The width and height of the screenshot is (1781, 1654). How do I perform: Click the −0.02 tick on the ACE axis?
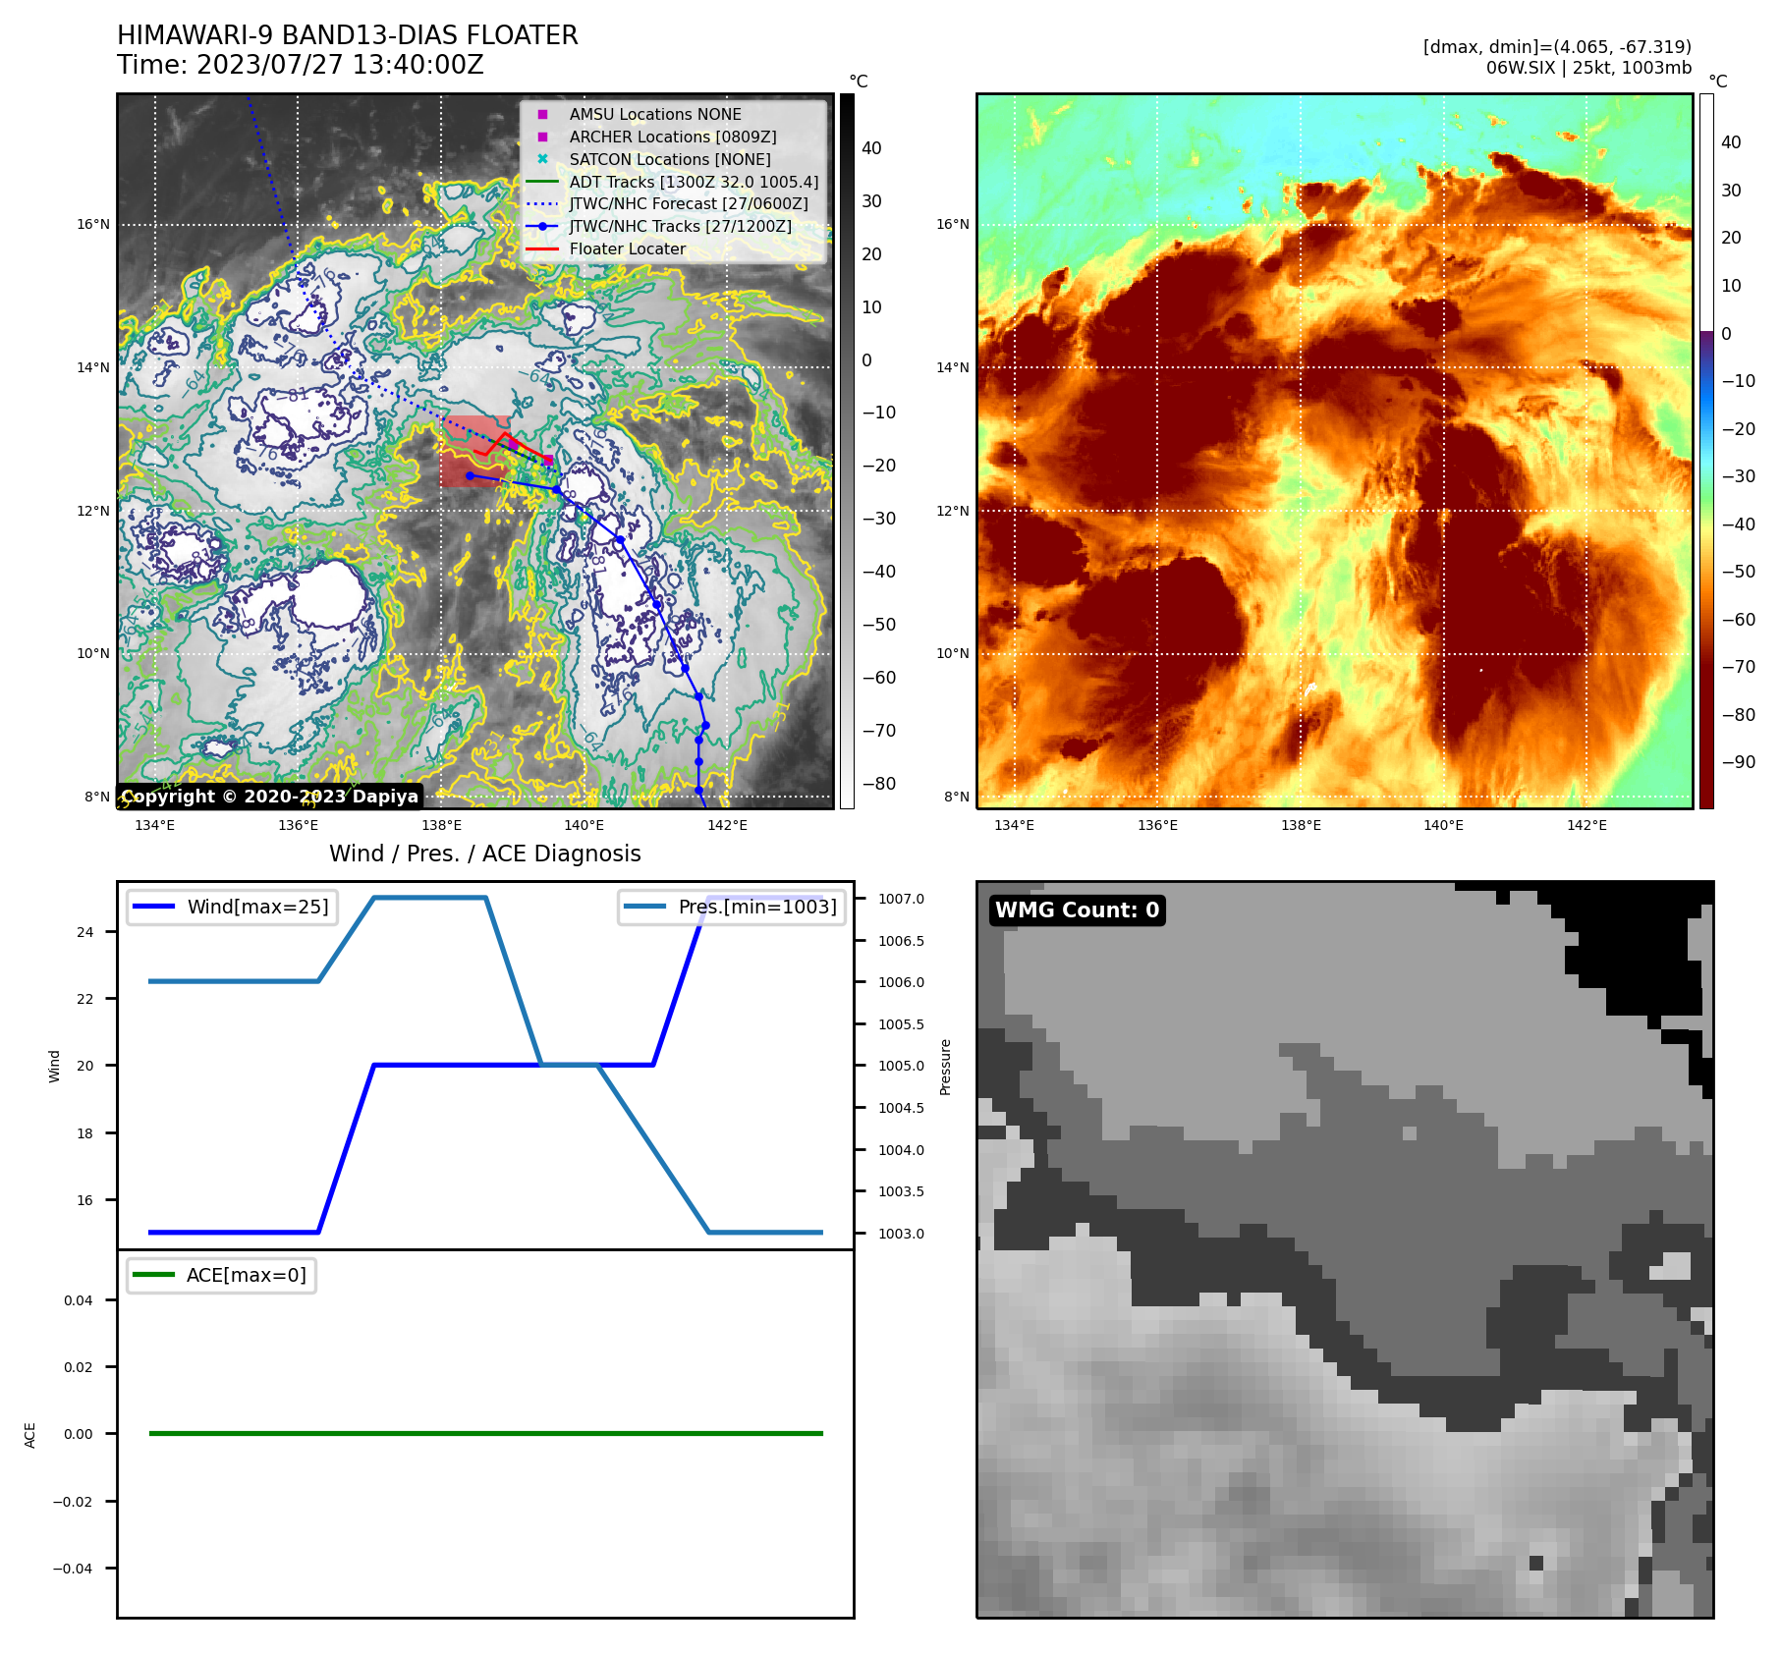point(73,1502)
